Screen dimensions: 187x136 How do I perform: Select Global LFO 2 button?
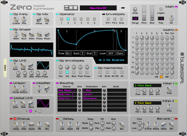click(40, 111)
